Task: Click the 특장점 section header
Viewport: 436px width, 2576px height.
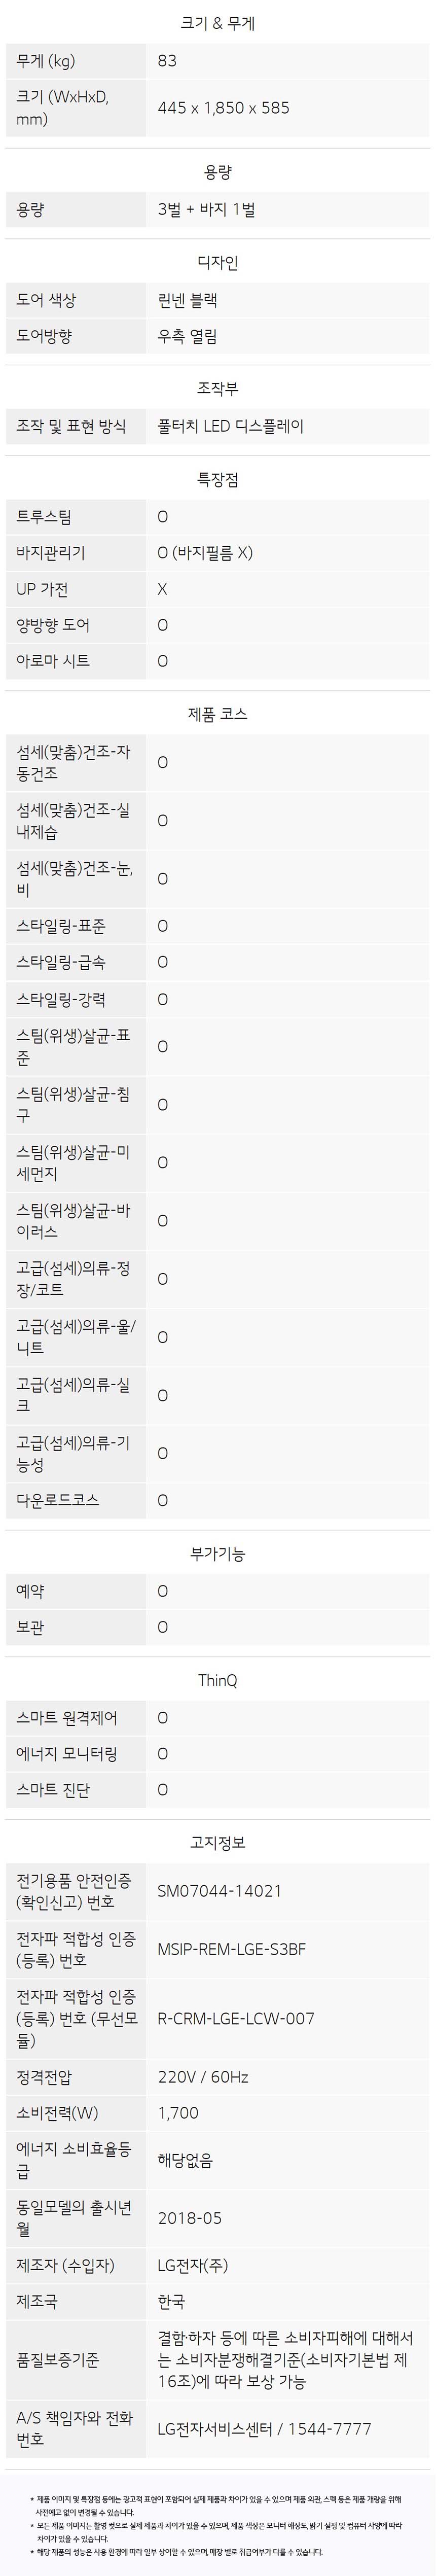Action: 217,480
